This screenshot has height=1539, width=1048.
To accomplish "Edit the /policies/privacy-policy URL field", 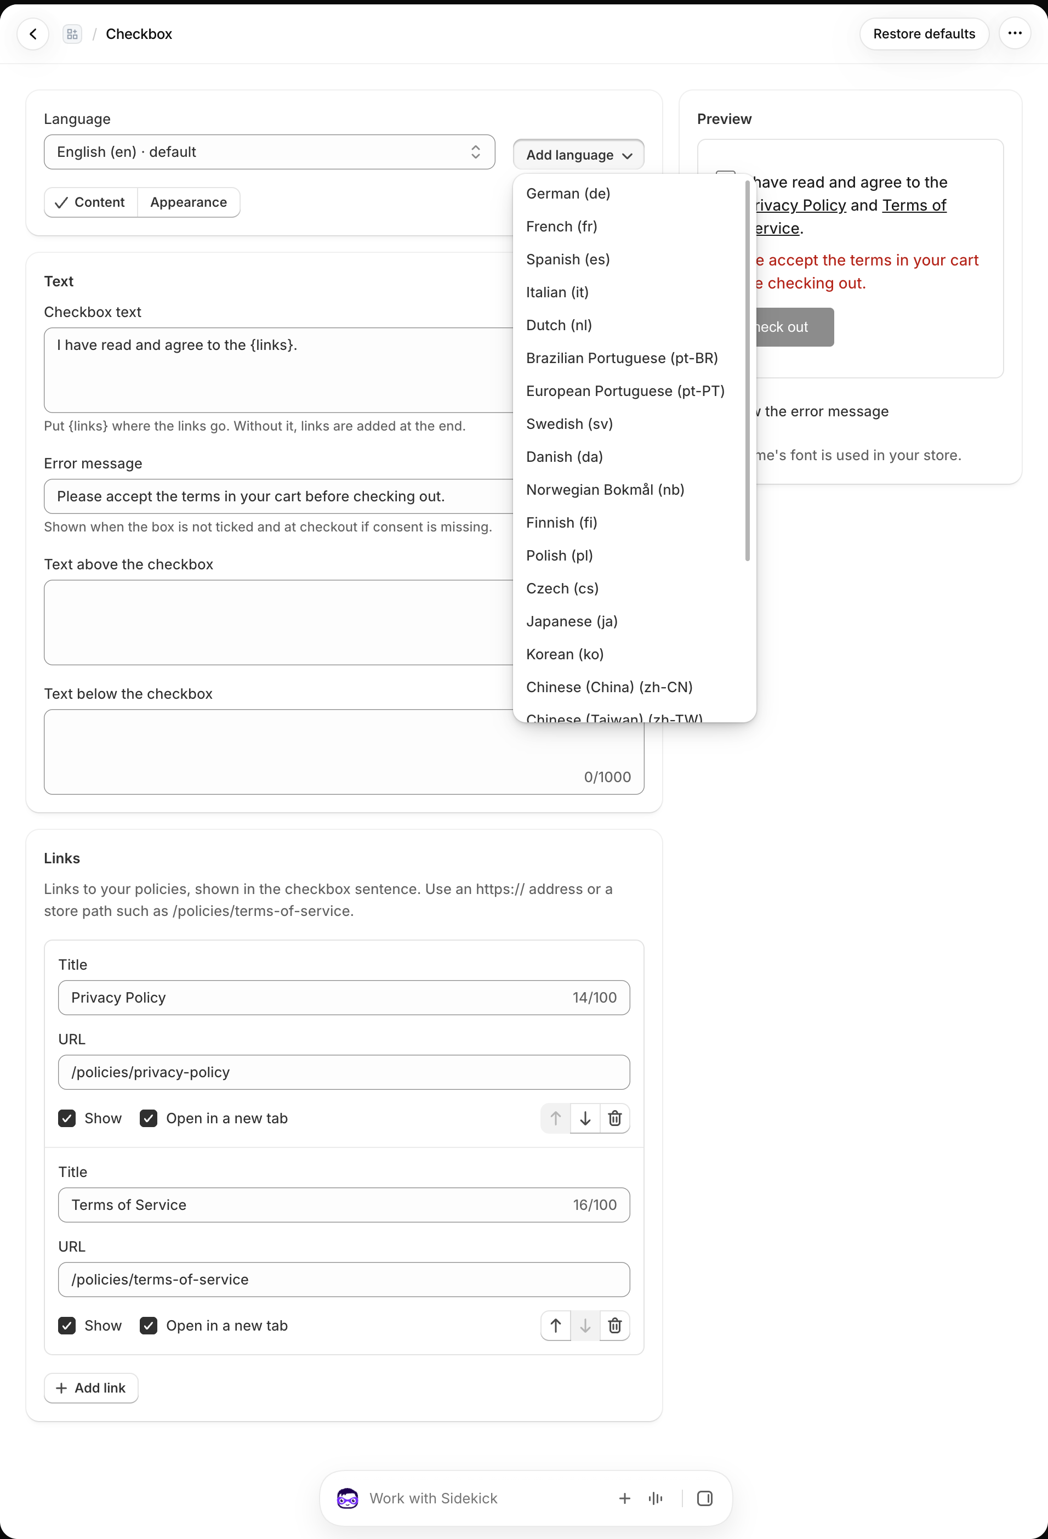I will pos(344,1072).
